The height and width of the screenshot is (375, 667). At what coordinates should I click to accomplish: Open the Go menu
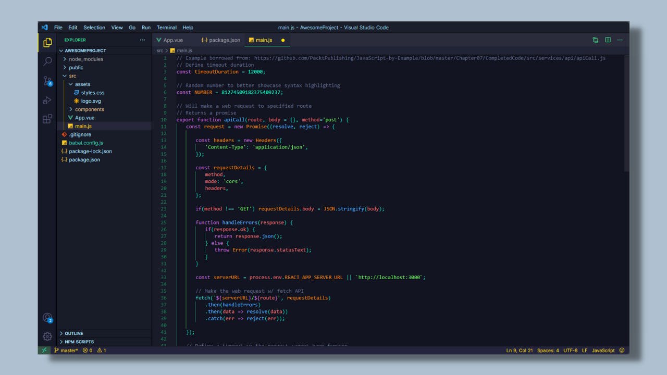click(132, 28)
